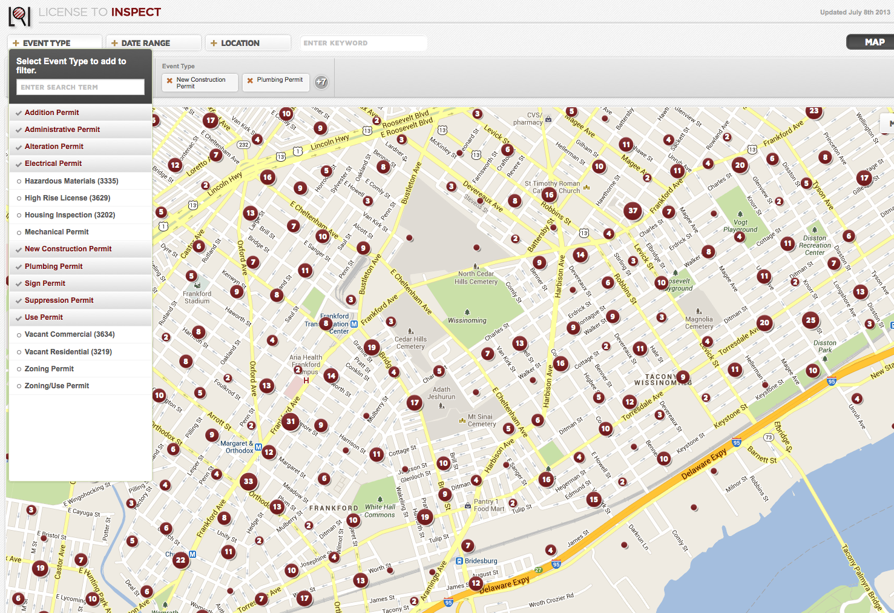Uncheck the Addition Permit event type
Image resolution: width=894 pixels, height=613 pixels.
coord(51,113)
